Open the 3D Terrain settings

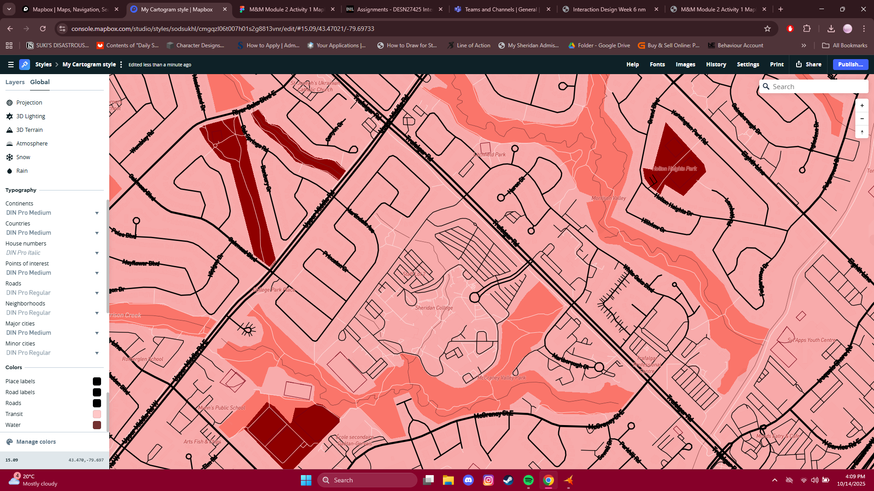tap(30, 130)
